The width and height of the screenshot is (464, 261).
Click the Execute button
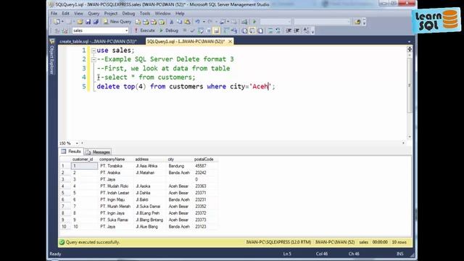click(x=145, y=30)
